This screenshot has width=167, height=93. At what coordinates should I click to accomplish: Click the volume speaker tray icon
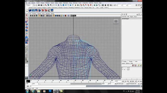pyautogui.click(x=133, y=91)
